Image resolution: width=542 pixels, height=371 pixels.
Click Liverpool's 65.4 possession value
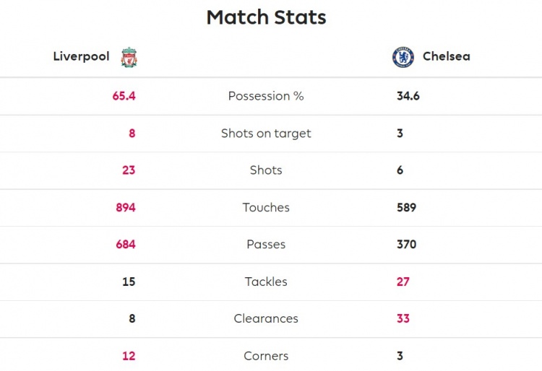[124, 96]
